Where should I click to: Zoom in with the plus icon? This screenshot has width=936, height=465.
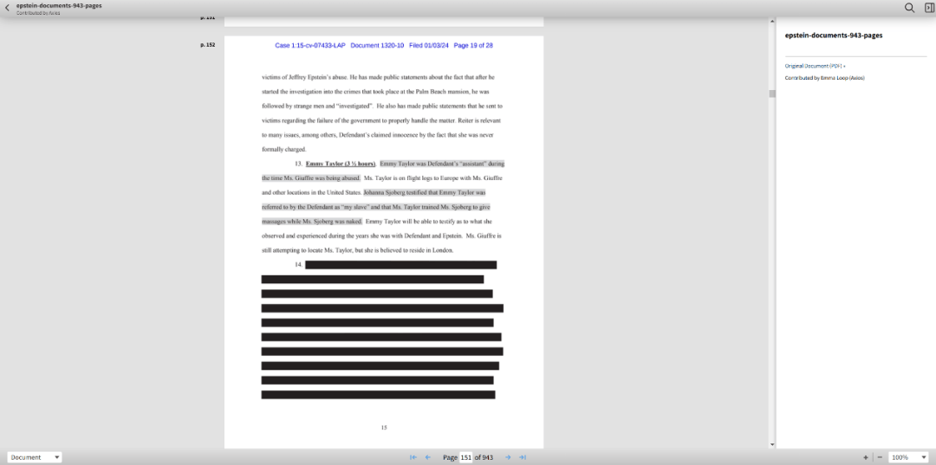(x=865, y=457)
